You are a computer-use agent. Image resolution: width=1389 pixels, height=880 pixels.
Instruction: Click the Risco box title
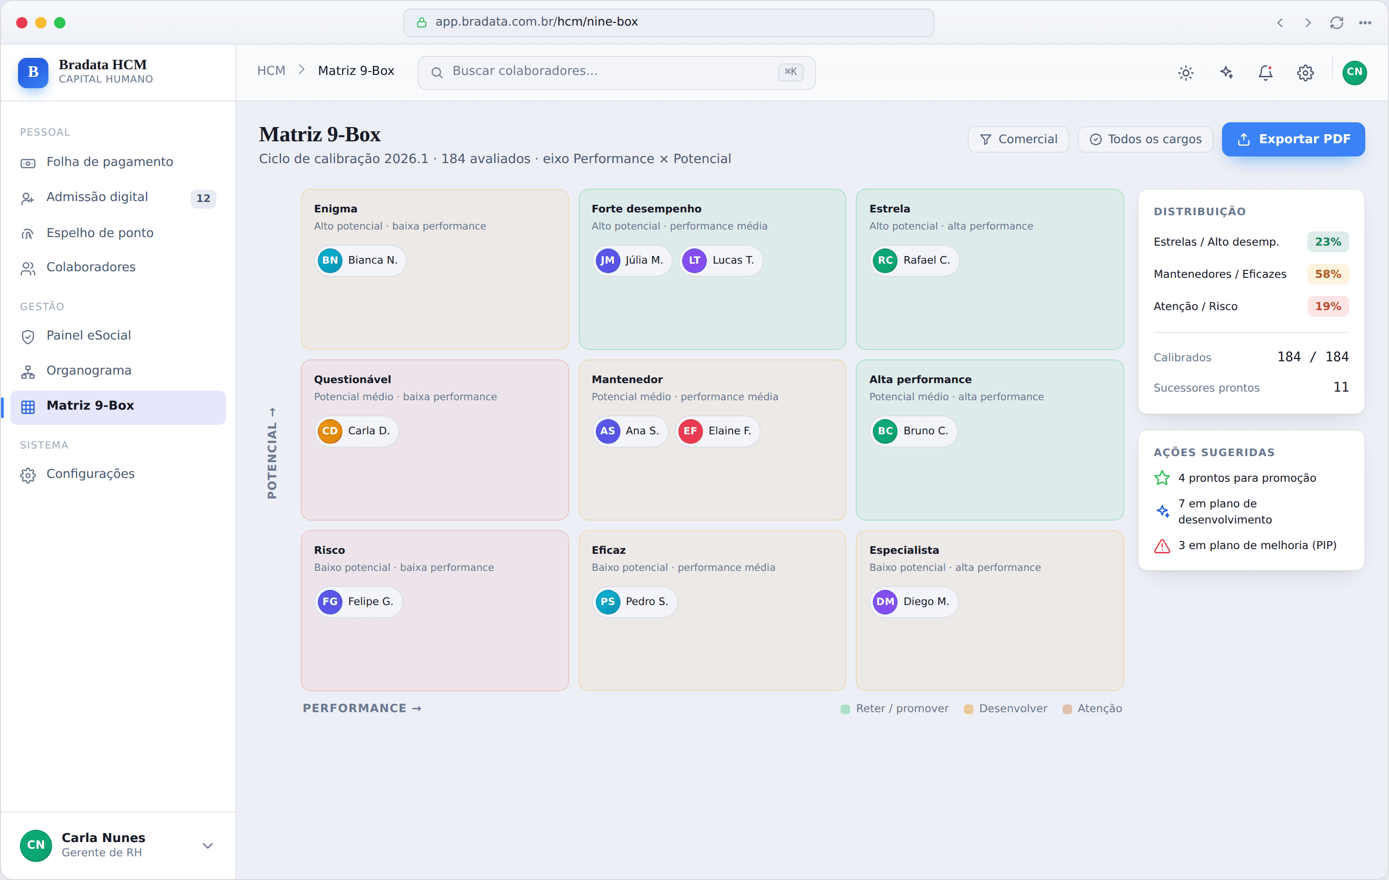[x=329, y=550]
